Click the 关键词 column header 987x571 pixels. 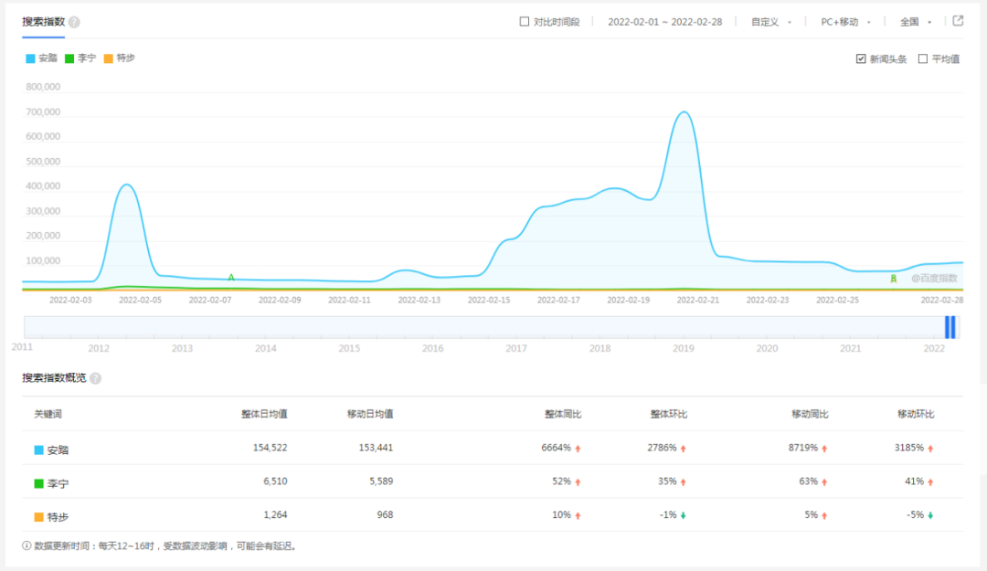click(x=48, y=414)
